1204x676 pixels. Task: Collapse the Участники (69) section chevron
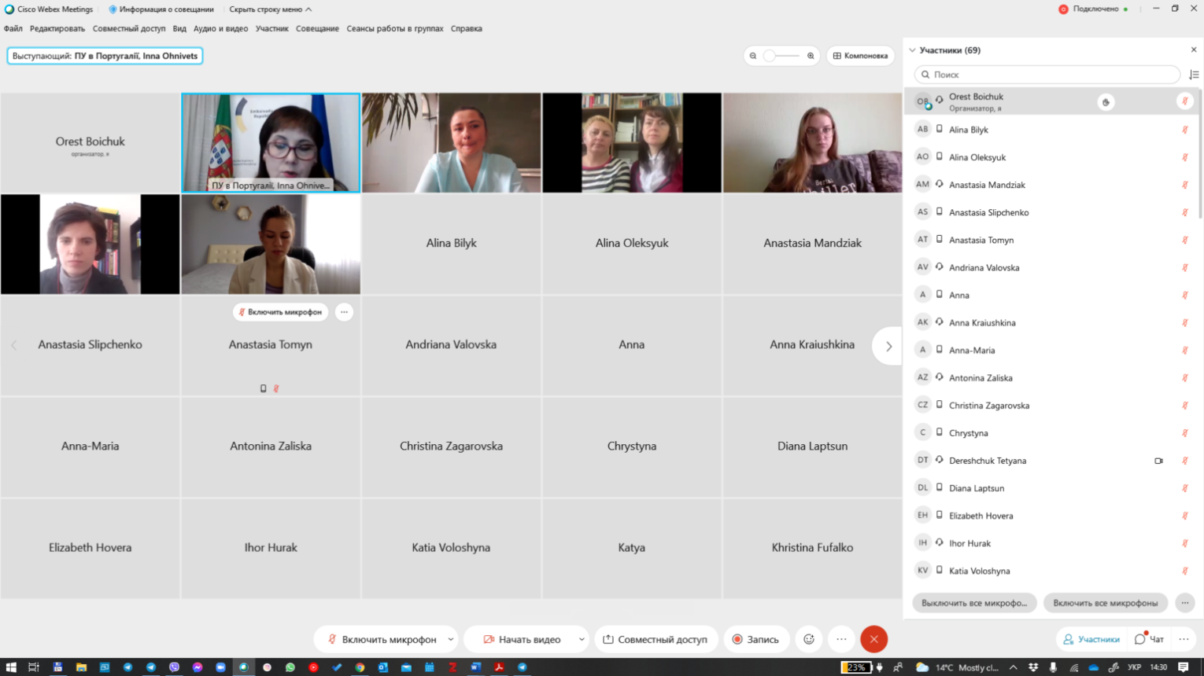pyautogui.click(x=912, y=50)
